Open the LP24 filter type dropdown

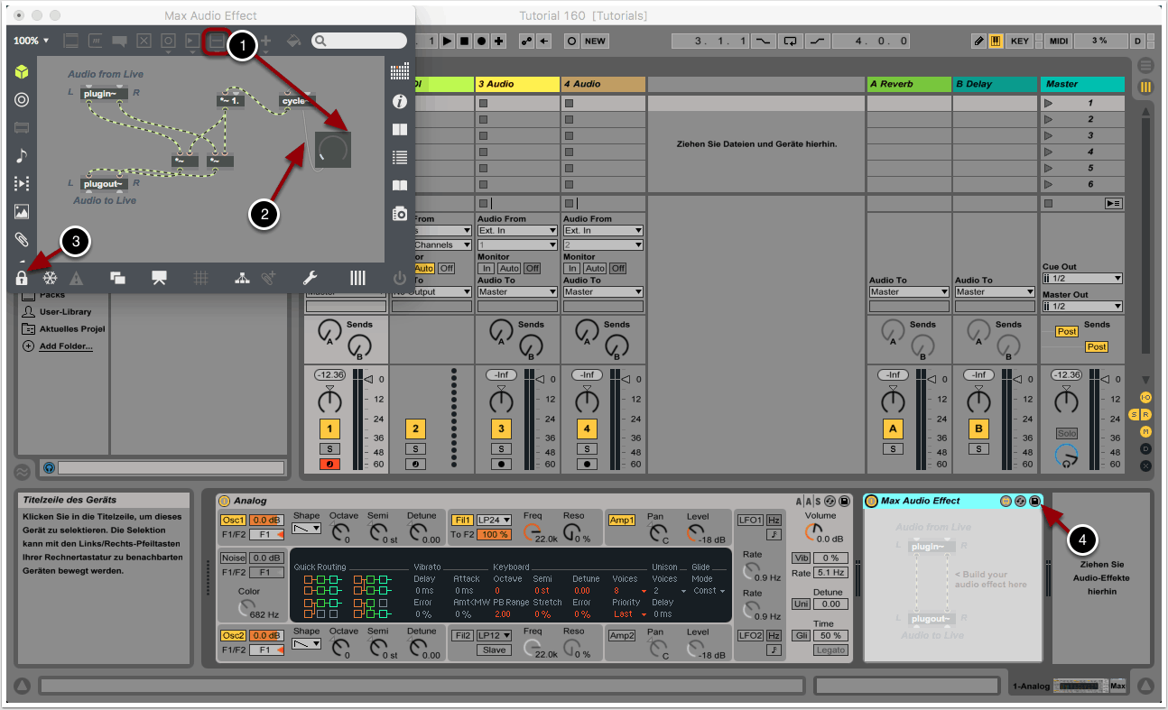click(495, 521)
